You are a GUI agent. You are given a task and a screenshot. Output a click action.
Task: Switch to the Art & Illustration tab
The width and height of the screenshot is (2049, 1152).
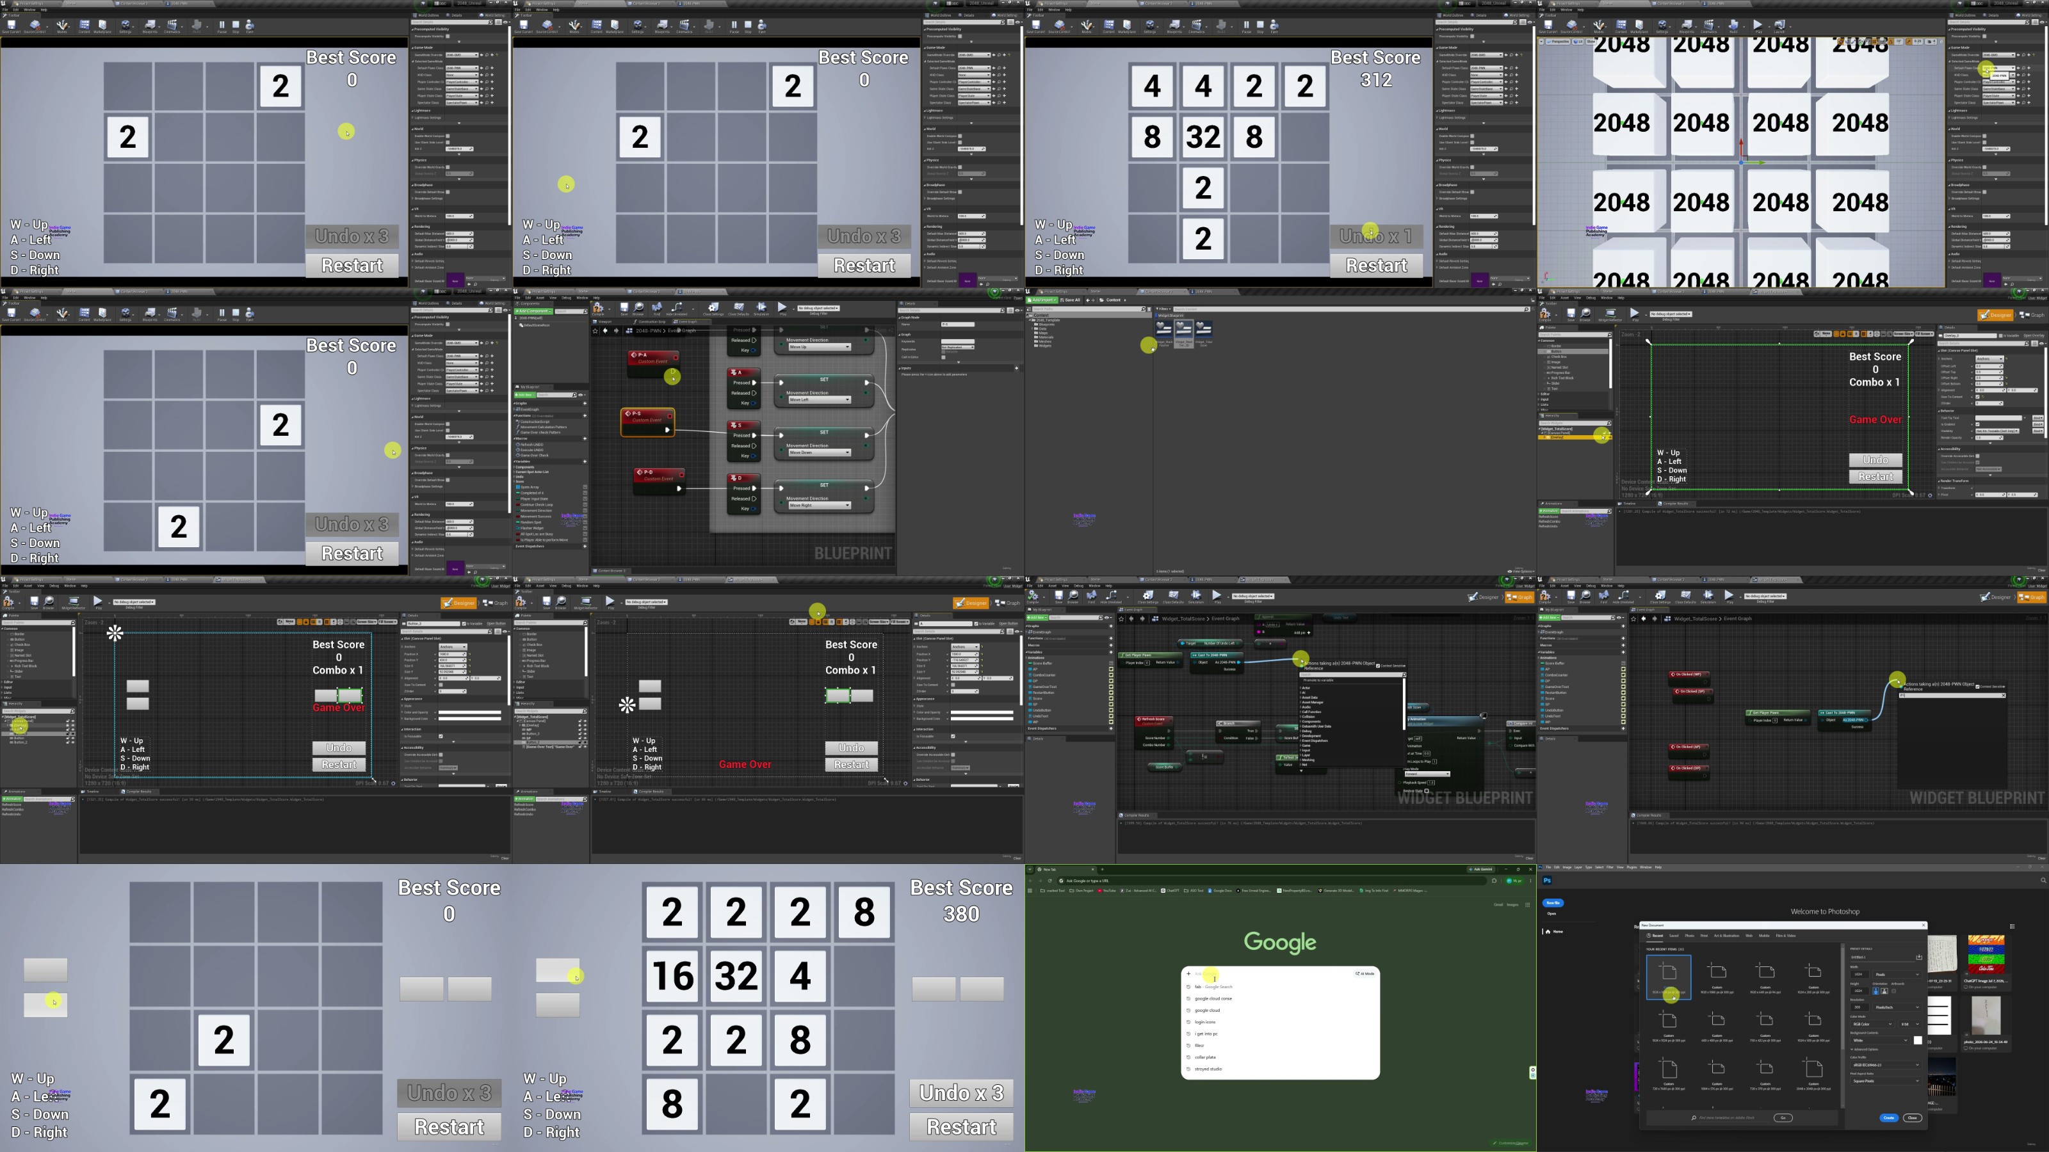(1726, 936)
